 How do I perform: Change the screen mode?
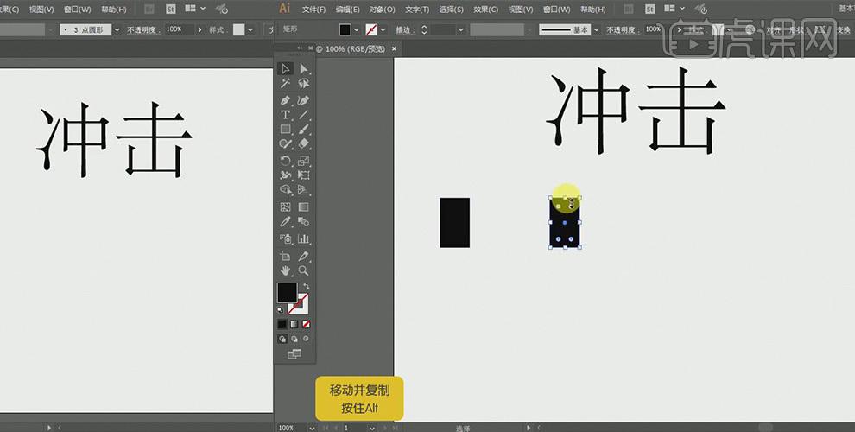tap(294, 354)
